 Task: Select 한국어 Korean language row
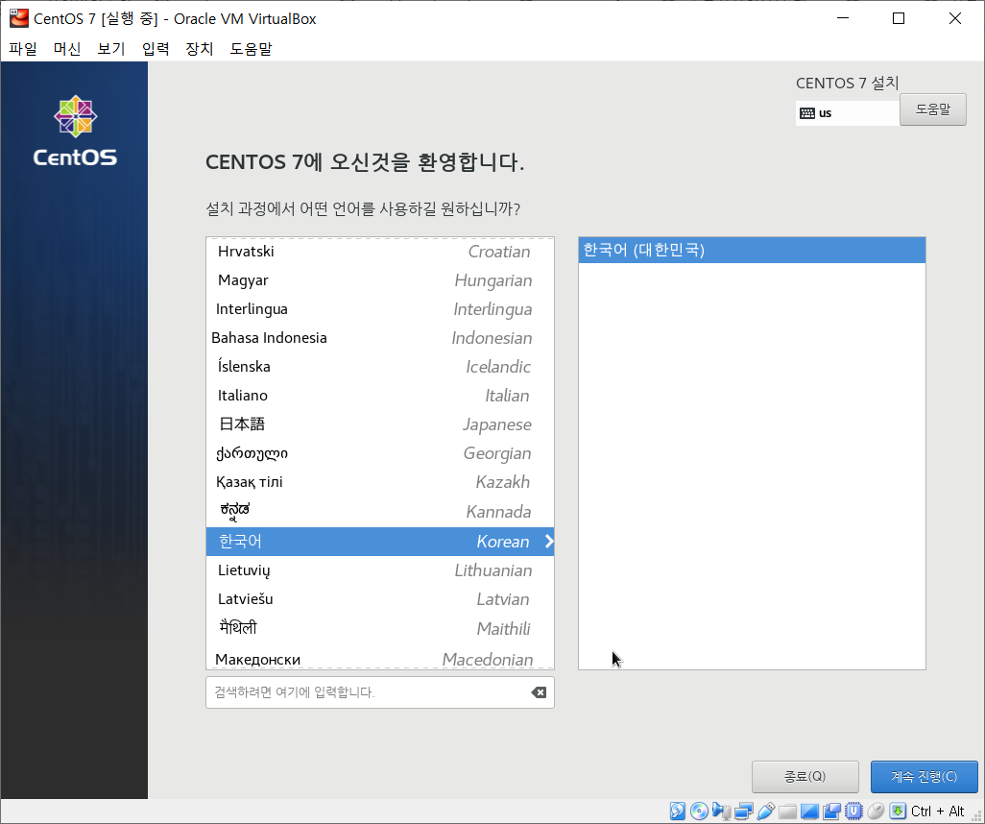[380, 541]
